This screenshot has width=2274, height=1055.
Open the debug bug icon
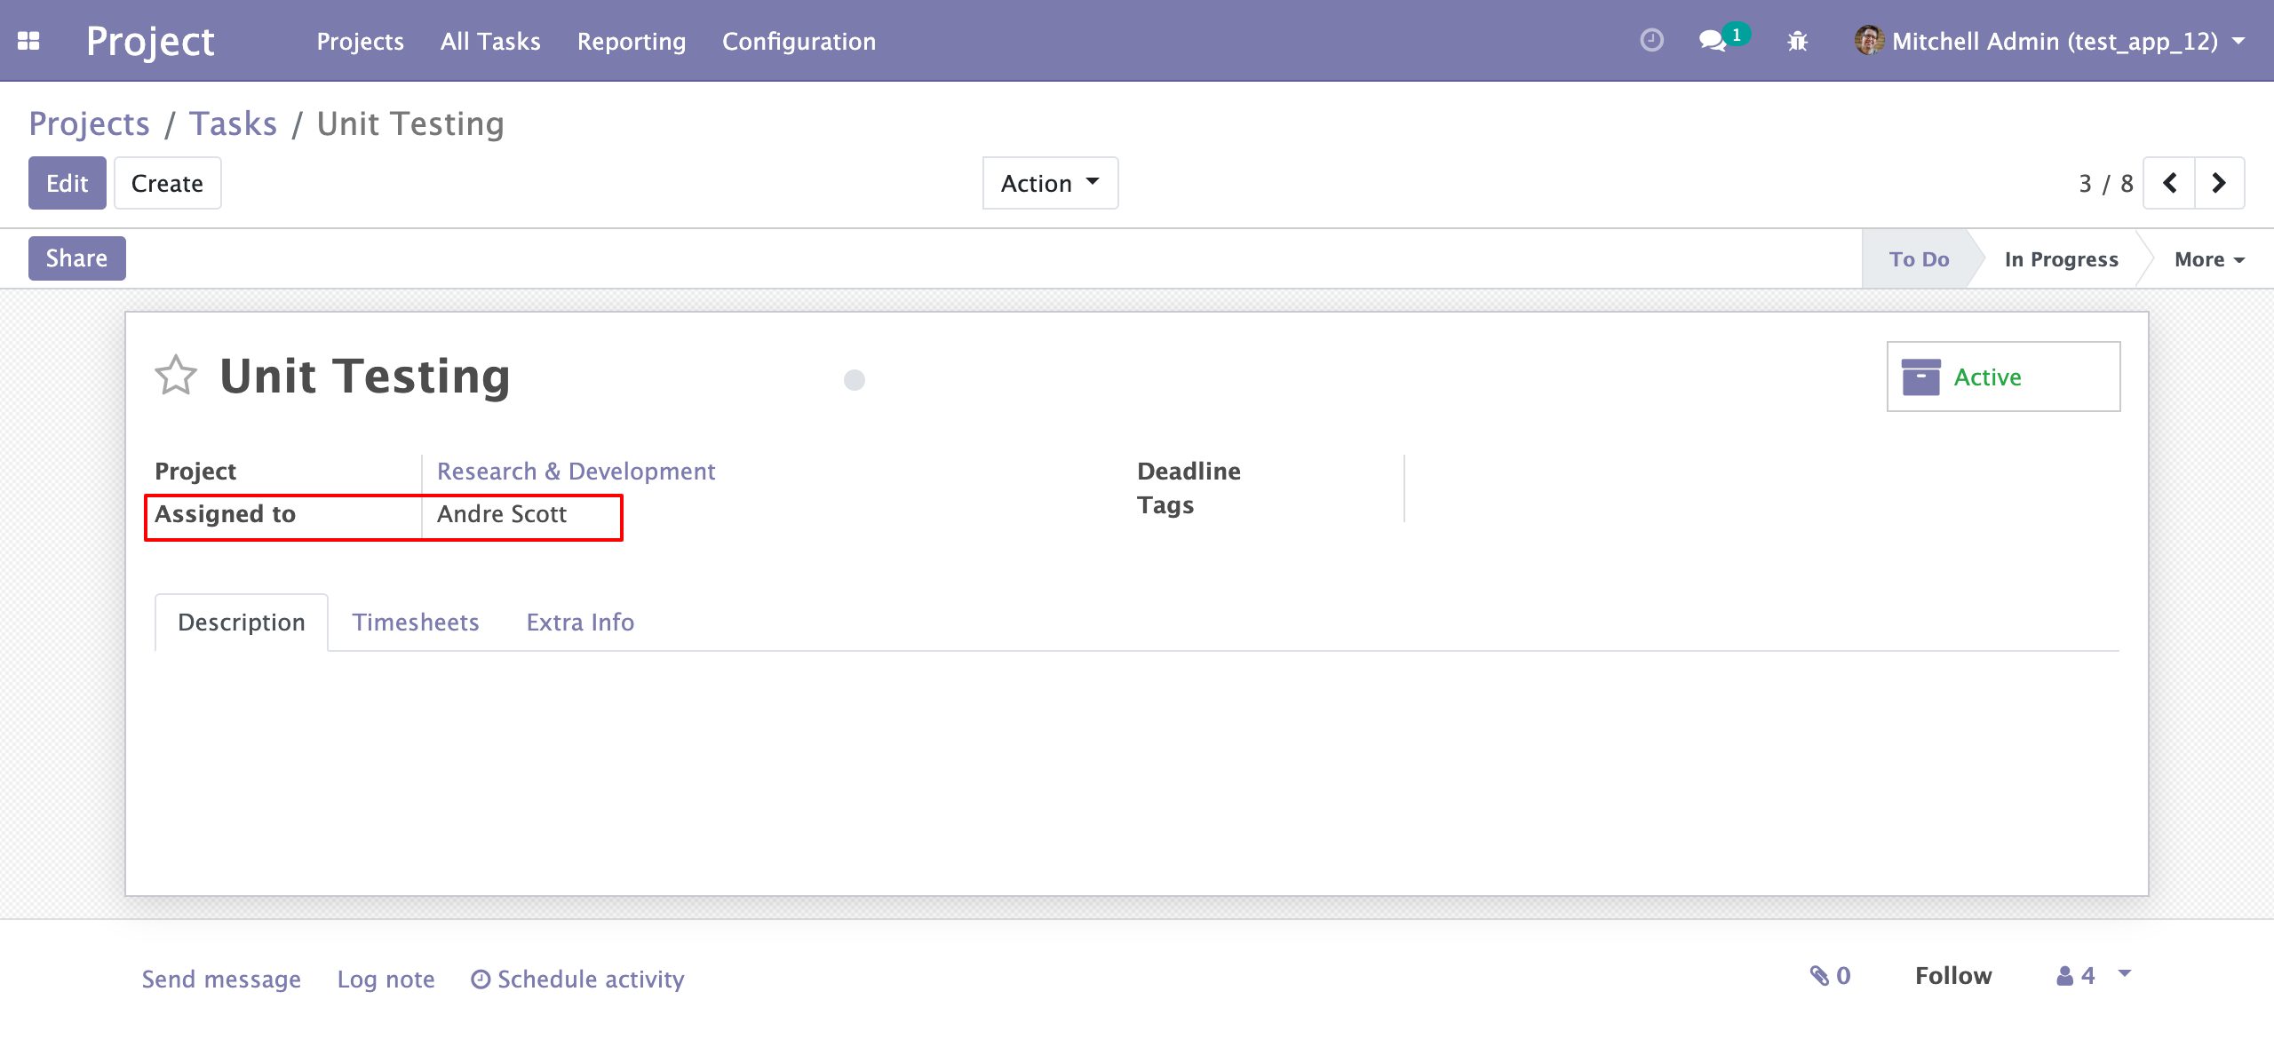coord(1797,41)
